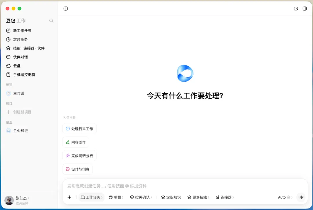Click the 为你推荐 label
The width and height of the screenshot is (313, 210).
click(x=70, y=118)
